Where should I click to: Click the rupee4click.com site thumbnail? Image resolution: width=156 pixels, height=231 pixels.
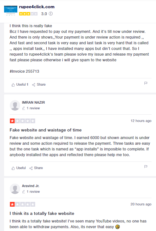click(x=11, y=10)
